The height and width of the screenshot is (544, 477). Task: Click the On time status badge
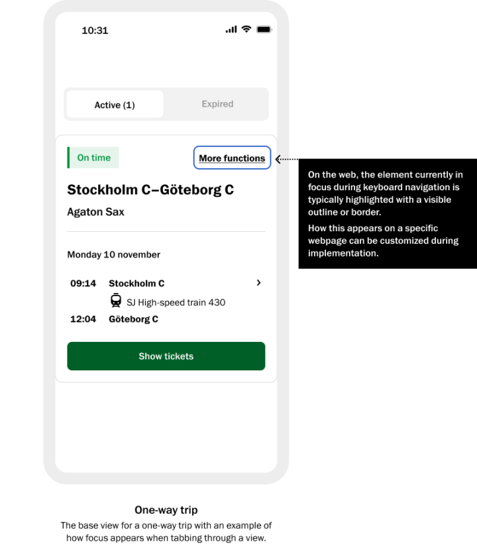pos(93,158)
